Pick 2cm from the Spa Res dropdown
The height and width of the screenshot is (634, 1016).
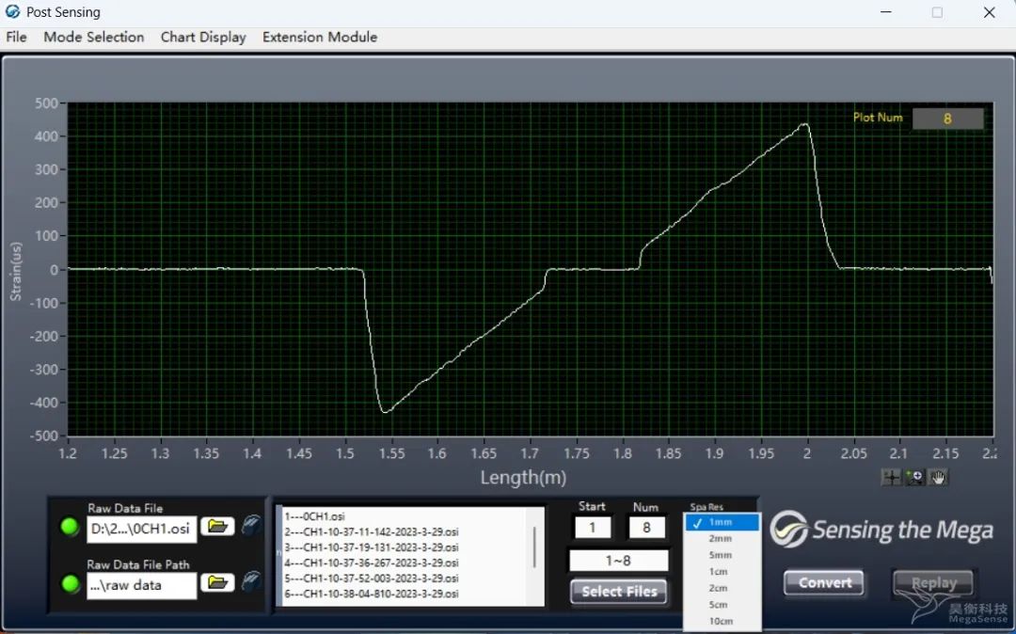[721, 588]
